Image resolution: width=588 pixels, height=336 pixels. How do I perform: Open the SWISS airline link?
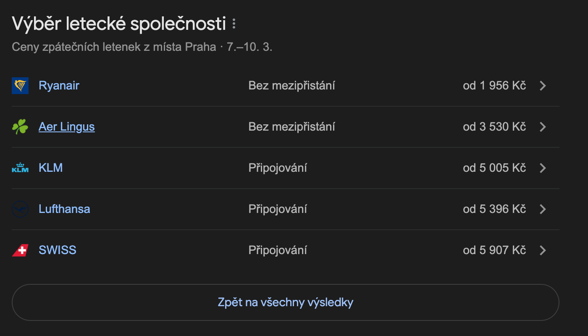click(58, 250)
